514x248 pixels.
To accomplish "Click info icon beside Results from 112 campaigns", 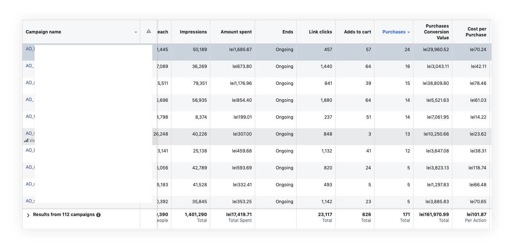I will (98, 215).
